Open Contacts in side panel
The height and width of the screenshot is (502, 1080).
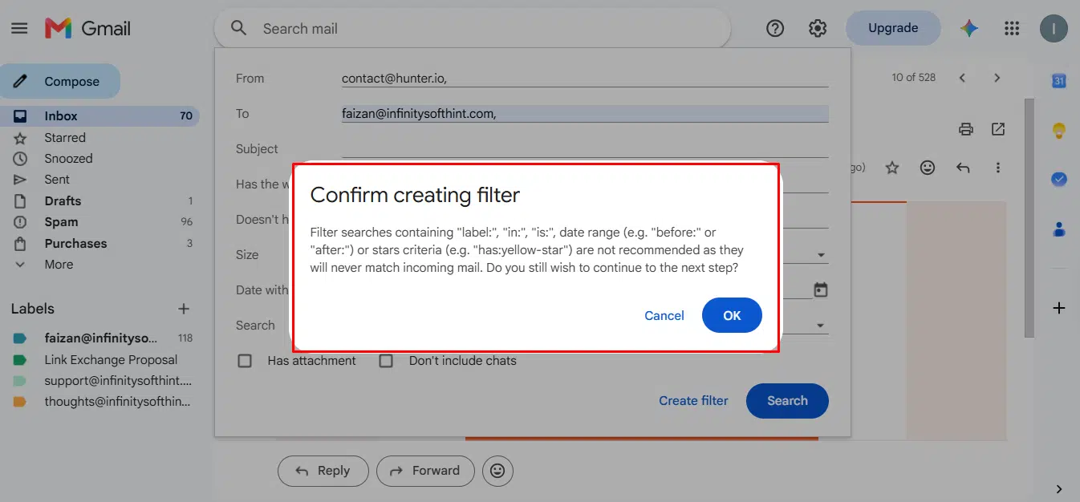click(1059, 229)
